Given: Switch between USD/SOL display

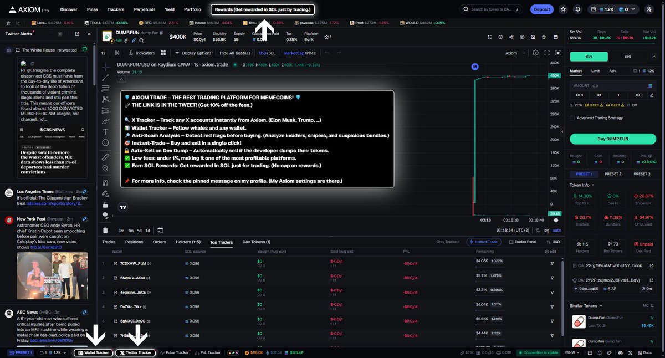Looking at the screenshot, I should point(267,53).
